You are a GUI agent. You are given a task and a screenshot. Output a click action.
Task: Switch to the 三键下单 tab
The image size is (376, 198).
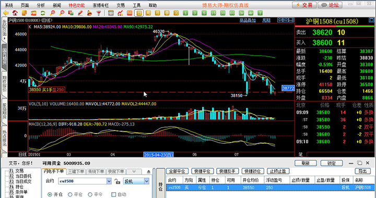pos(76,171)
